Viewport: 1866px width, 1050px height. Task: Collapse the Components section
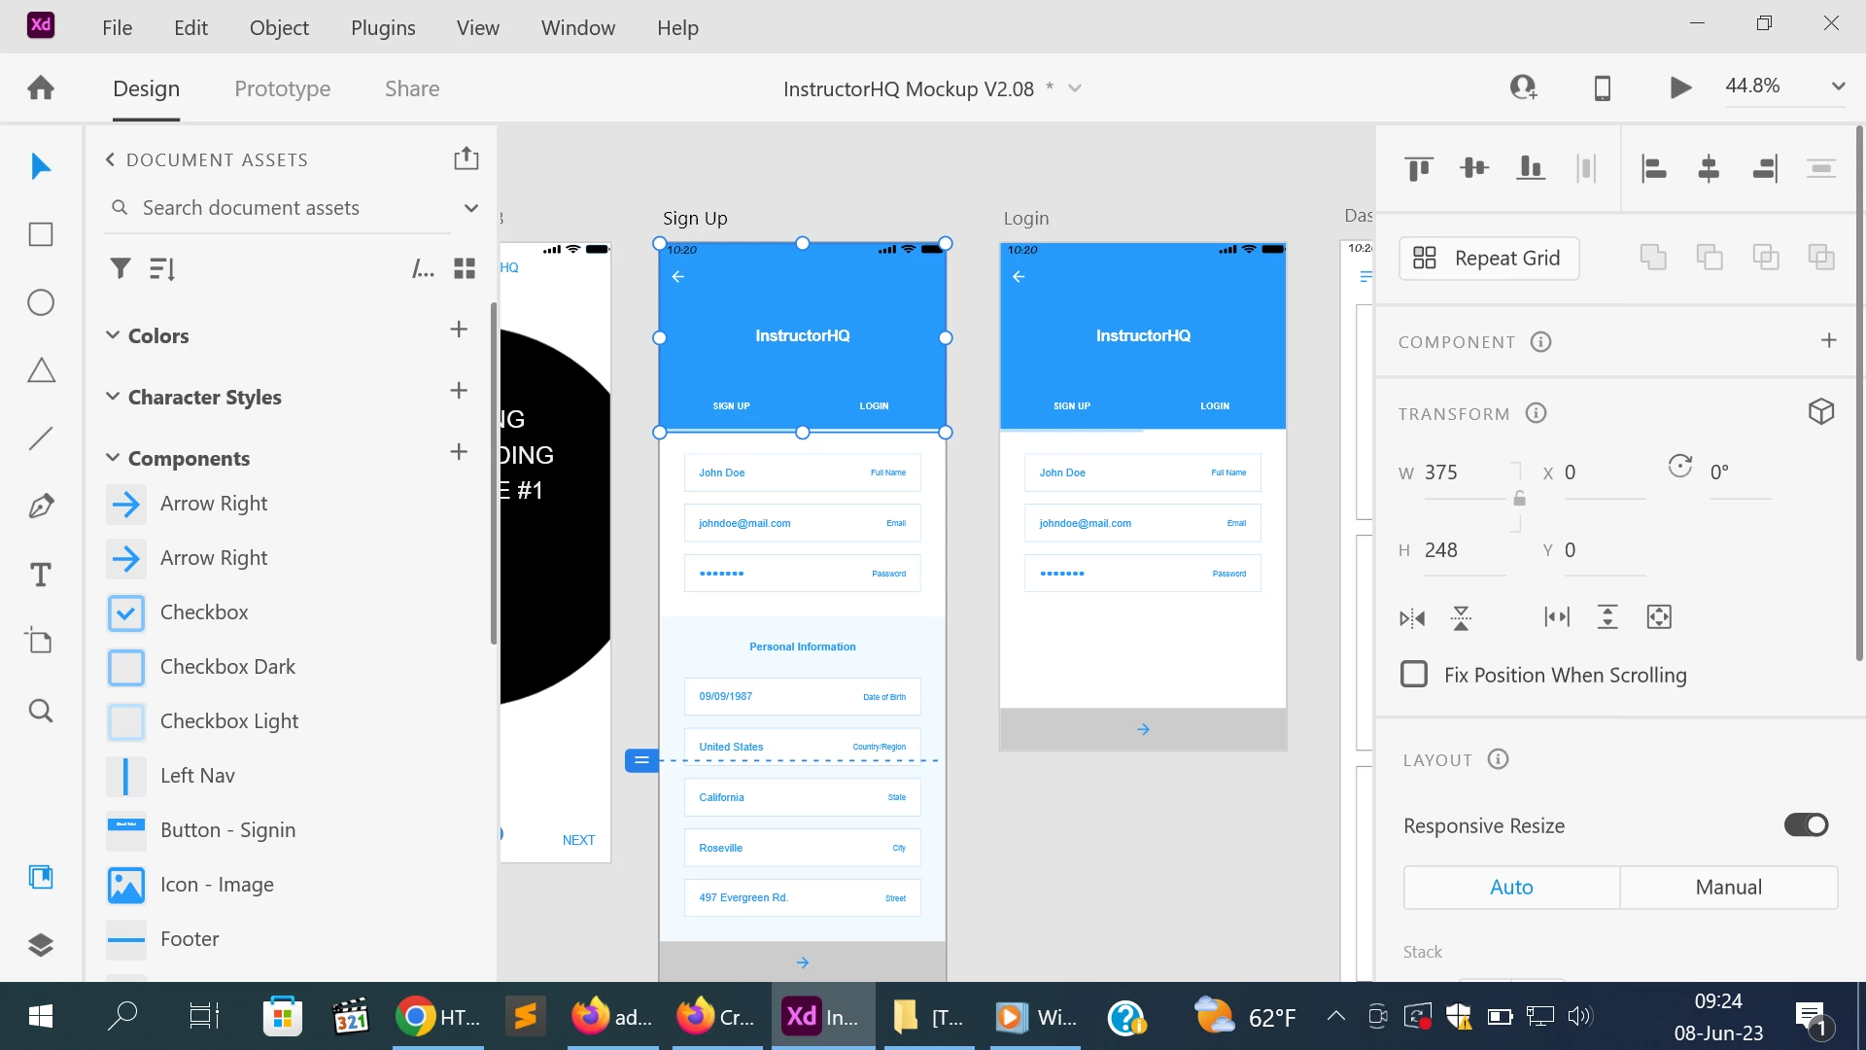(x=113, y=458)
